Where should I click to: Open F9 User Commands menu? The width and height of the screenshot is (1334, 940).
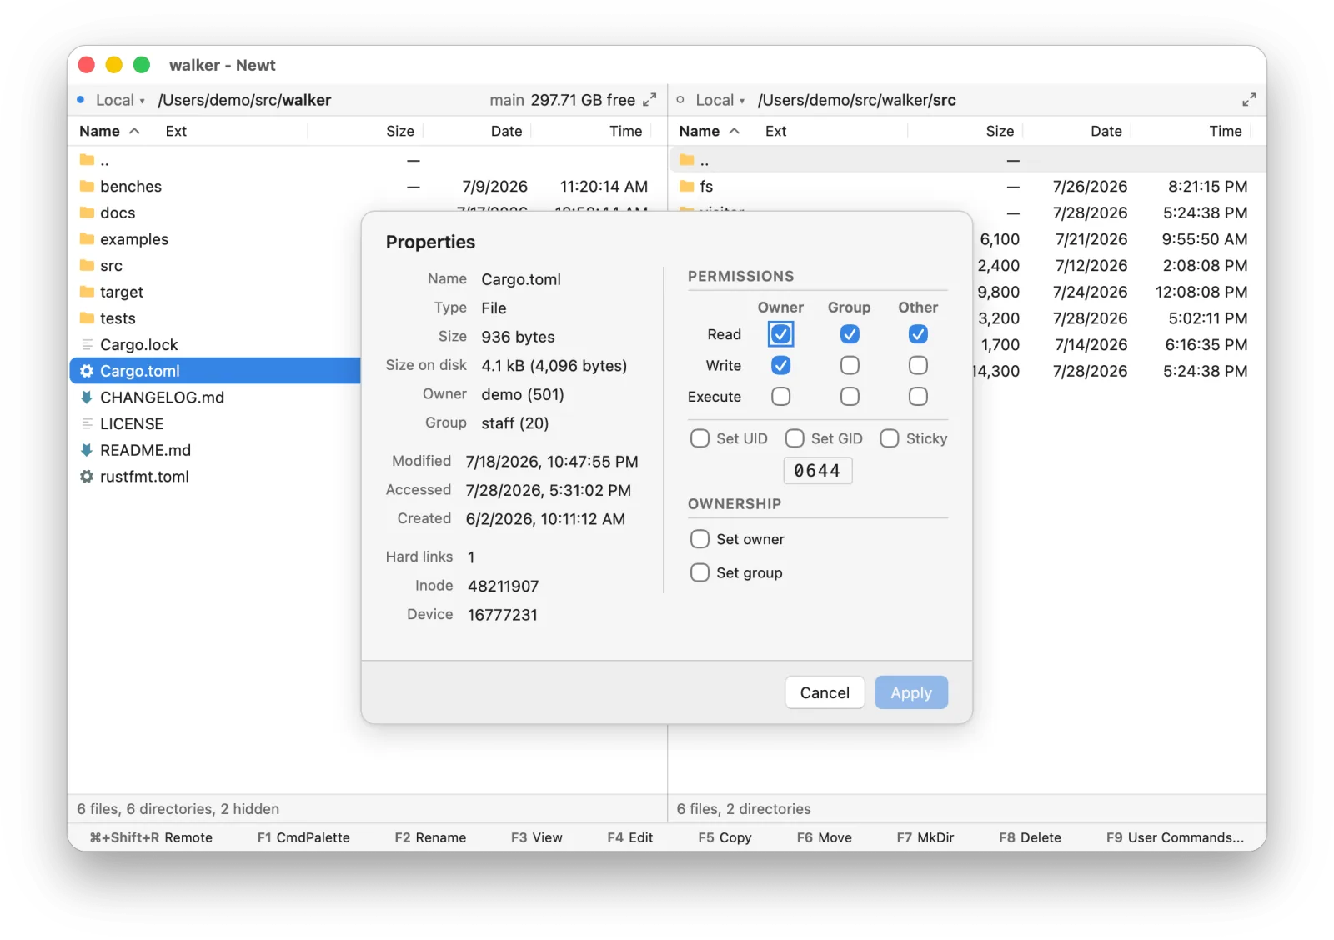(1175, 837)
